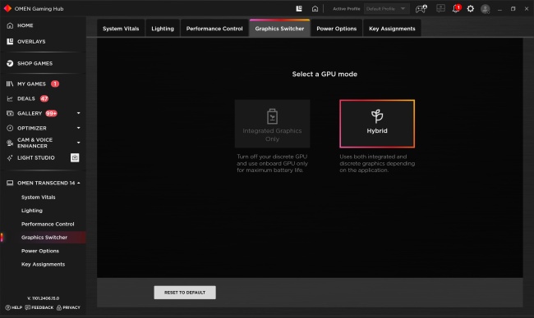Click 'Select a GPU mode' heading
Screen dimensions: 534x318
pyautogui.click(x=325, y=74)
